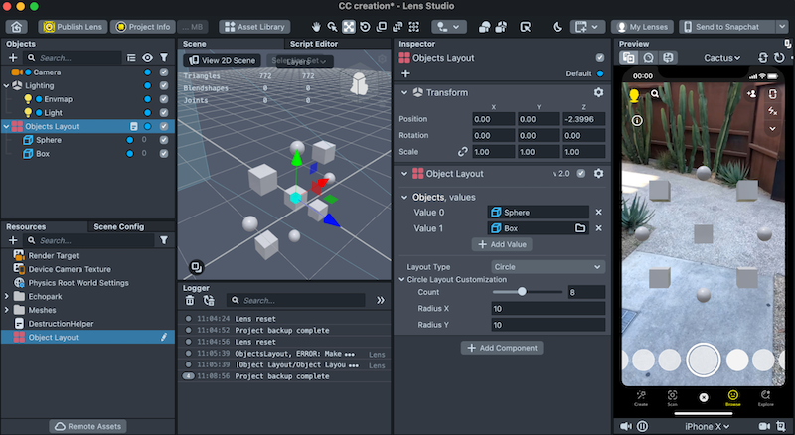Viewport: 795px width, 435px height.
Task: Remove Value 0 Sphere entry
Action: [598, 212]
